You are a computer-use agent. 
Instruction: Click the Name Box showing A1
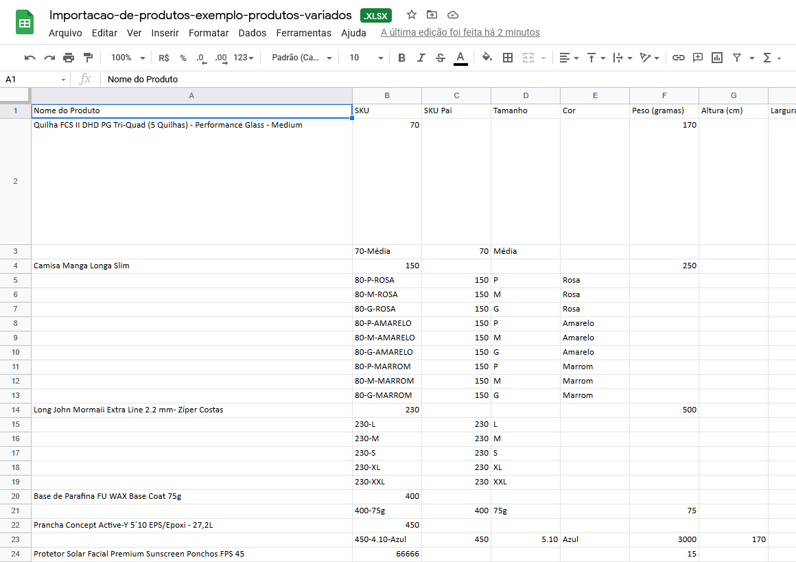[x=34, y=79]
